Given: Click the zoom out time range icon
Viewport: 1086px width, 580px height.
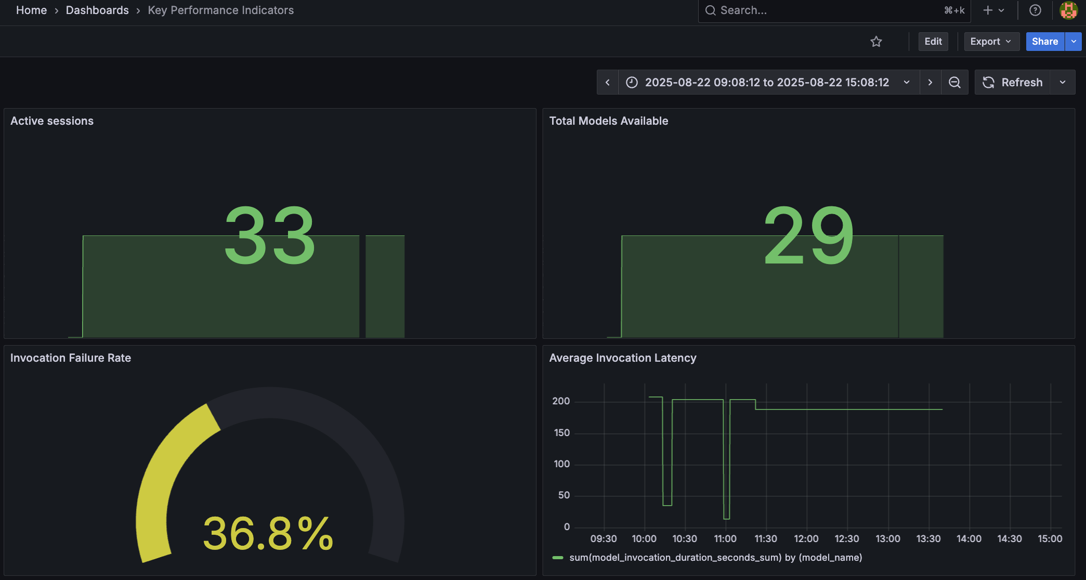Looking at the screenshot, I should pyautogui.click(x=954, y=82).
